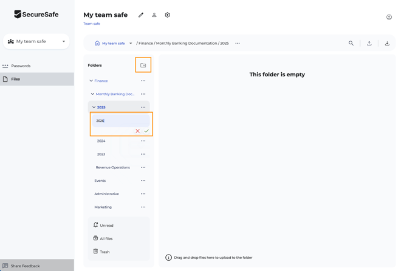Click the pencil icon to rename safe

pos(141,15)
